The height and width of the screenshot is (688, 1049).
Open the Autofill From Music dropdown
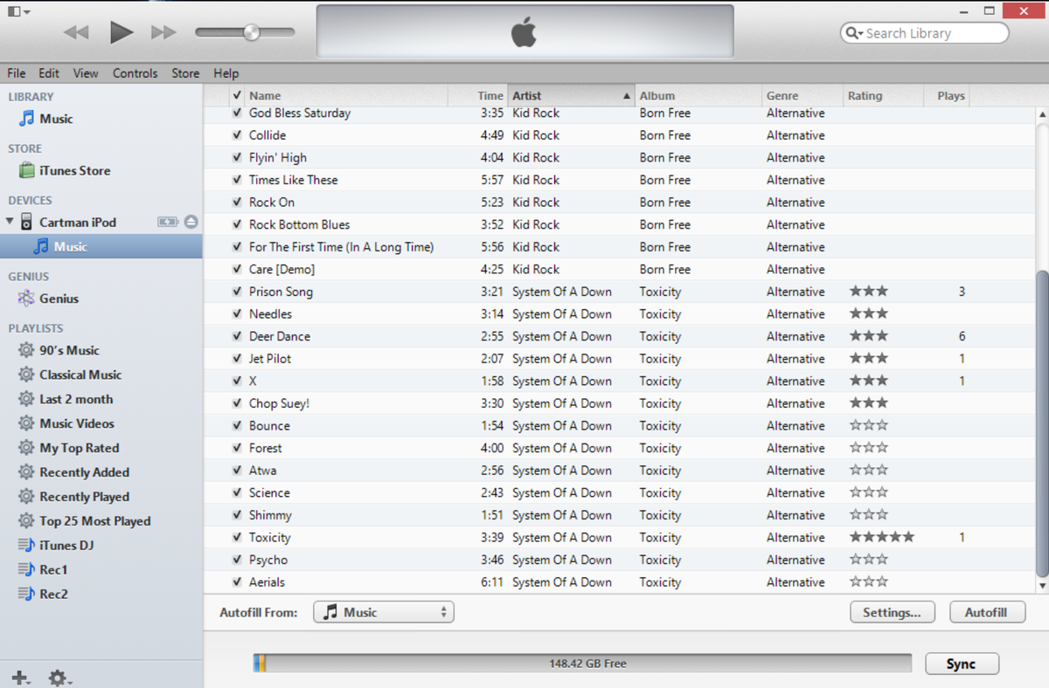click(x=384, y=613)
